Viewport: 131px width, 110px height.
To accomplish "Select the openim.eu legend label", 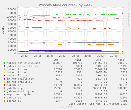I will pos(14,101).
